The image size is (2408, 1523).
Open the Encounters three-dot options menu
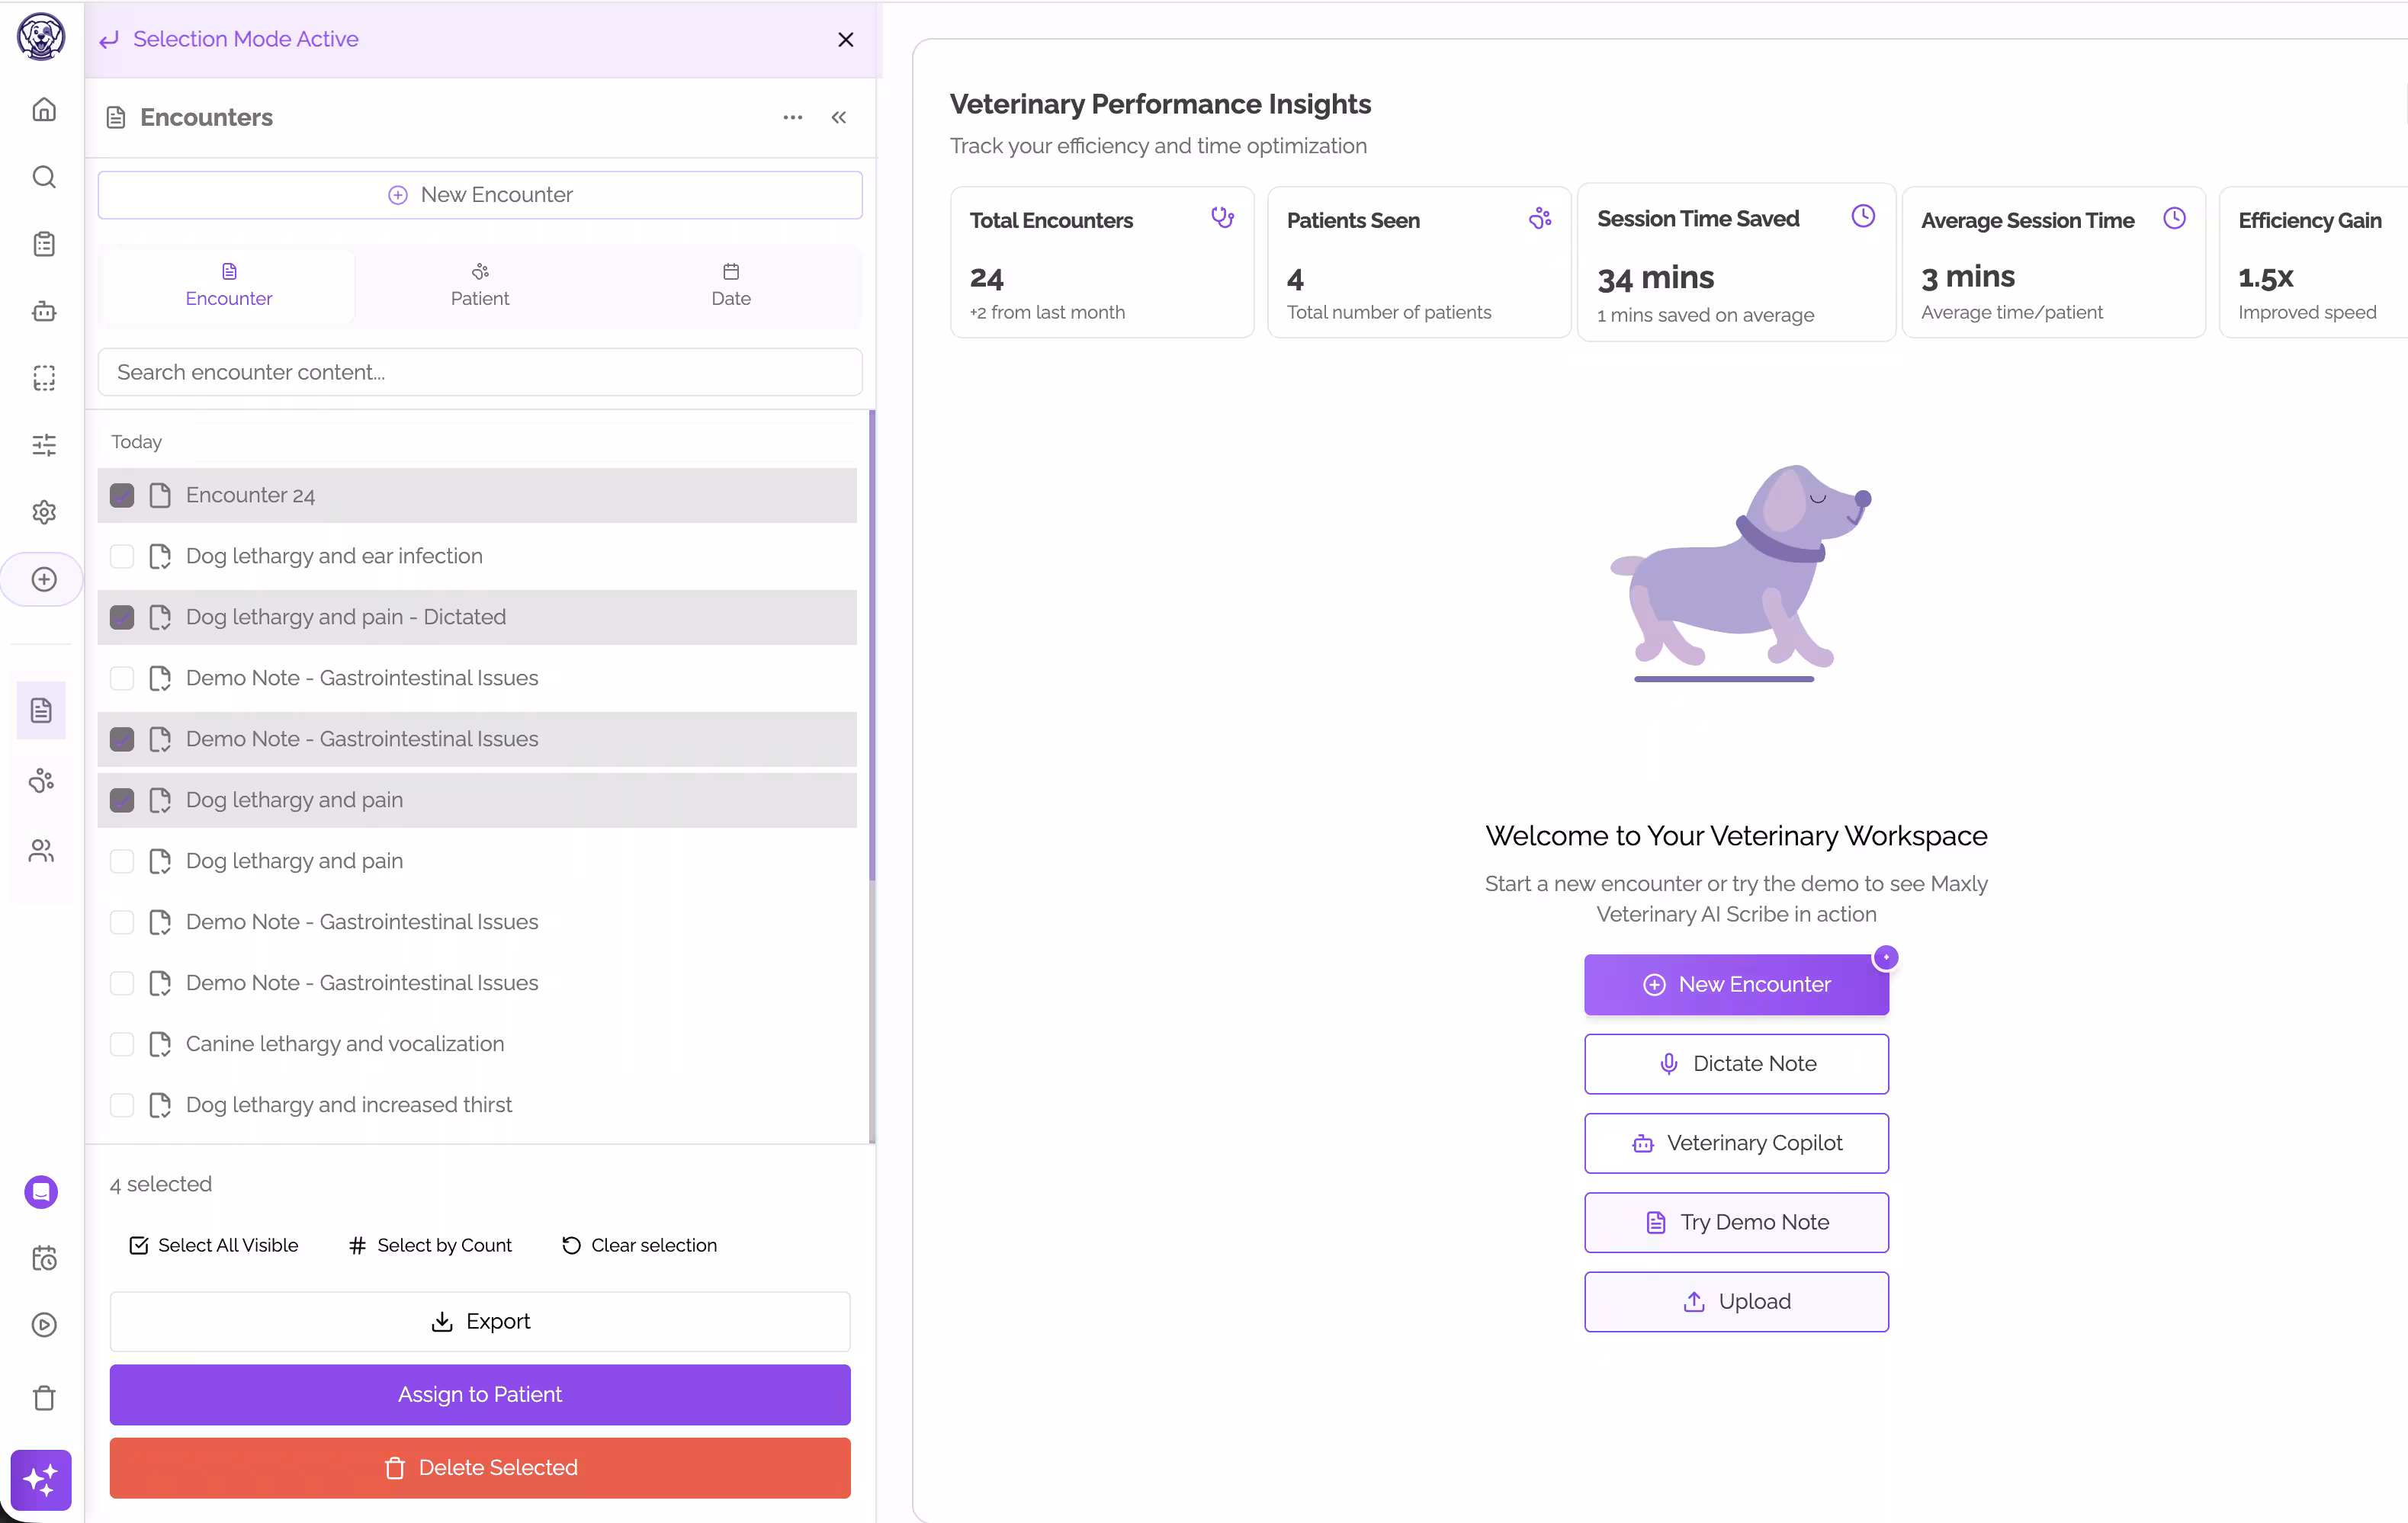pos(793,117)
